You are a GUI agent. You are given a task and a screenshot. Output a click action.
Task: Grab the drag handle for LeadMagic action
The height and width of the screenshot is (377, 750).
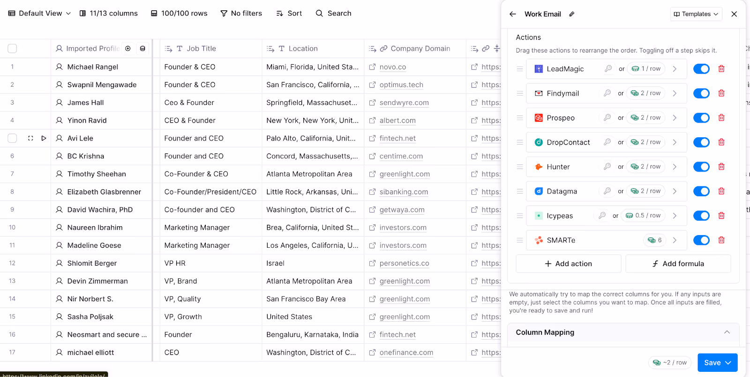520,69
